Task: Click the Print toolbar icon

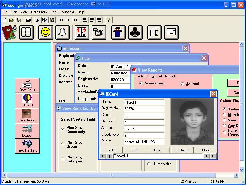Action: click(x=28, y=20)
